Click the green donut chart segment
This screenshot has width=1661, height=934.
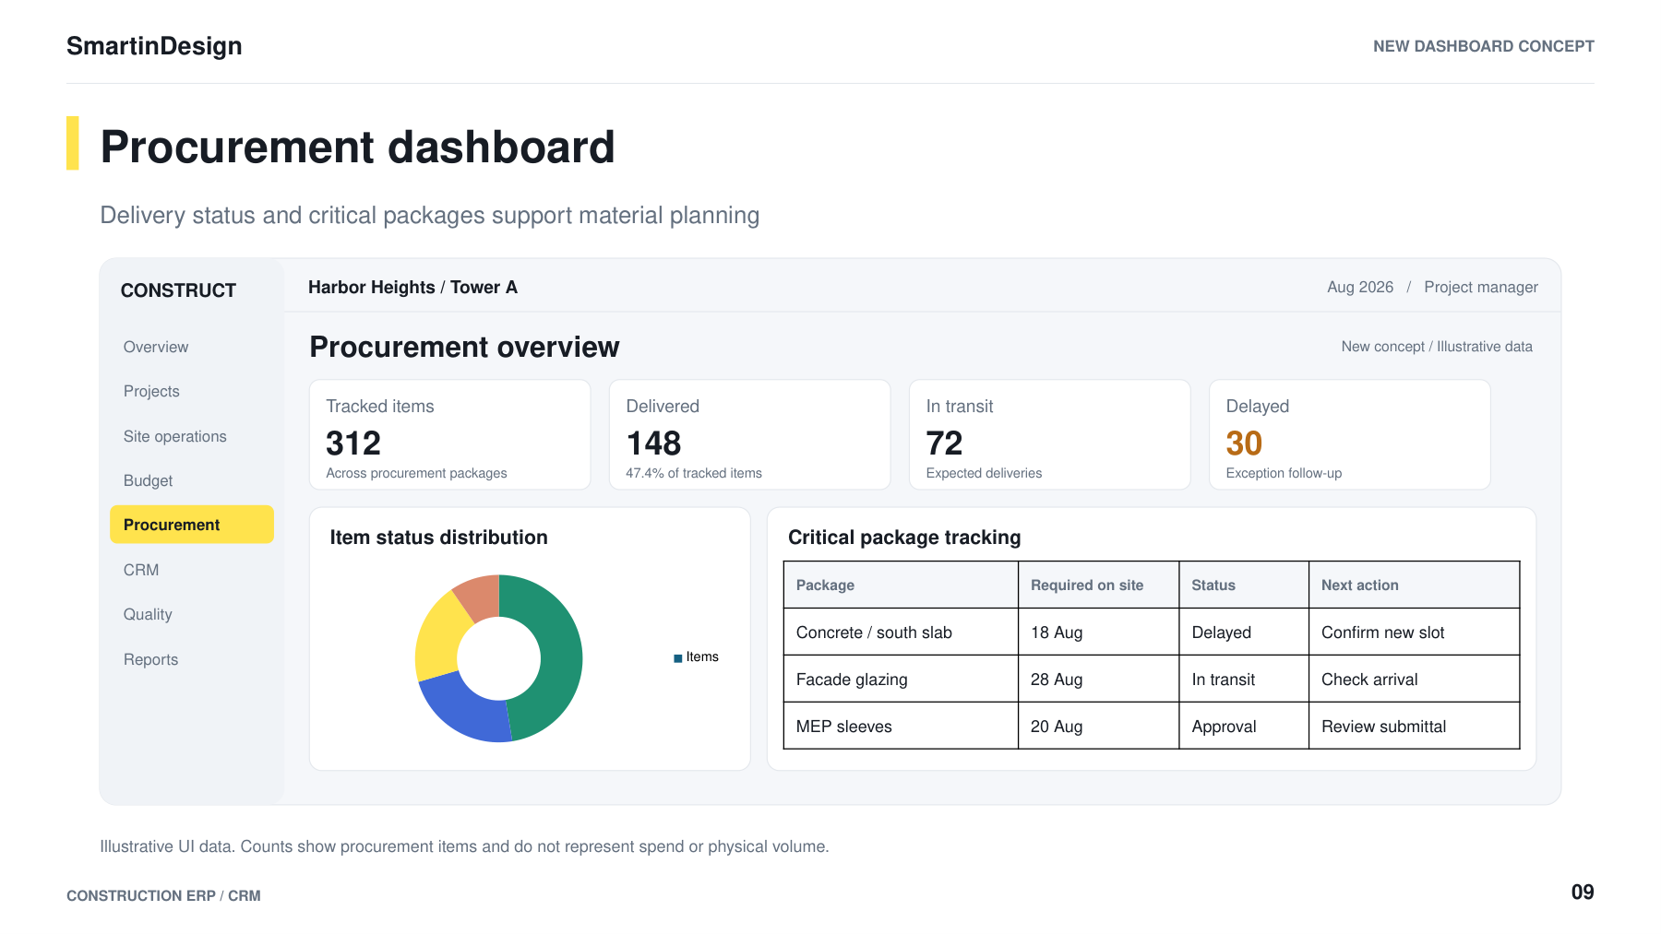point(559,655)
